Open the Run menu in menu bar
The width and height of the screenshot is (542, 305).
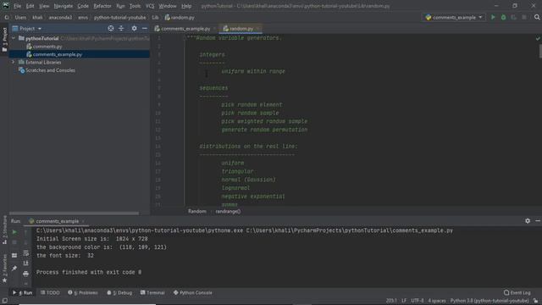click(120, 6)
